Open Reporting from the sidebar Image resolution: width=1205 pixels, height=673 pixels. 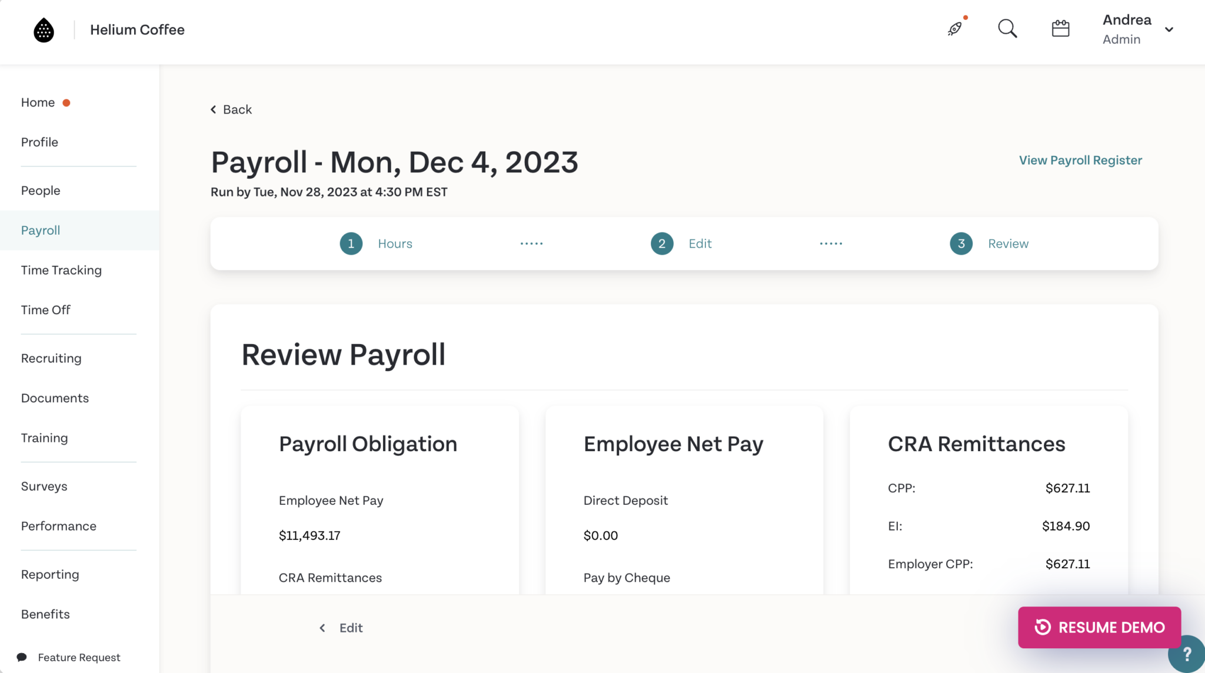[x=49, y=574]
